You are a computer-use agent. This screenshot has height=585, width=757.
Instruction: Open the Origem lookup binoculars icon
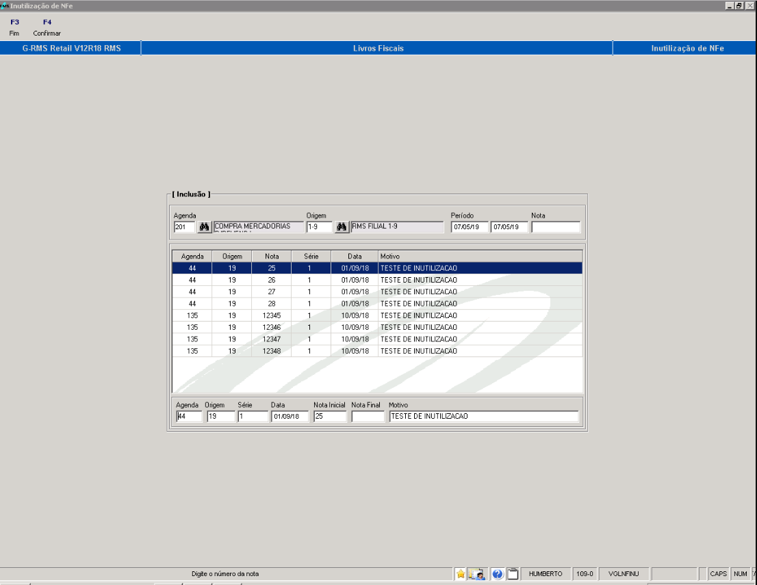(x=342, y=227)
